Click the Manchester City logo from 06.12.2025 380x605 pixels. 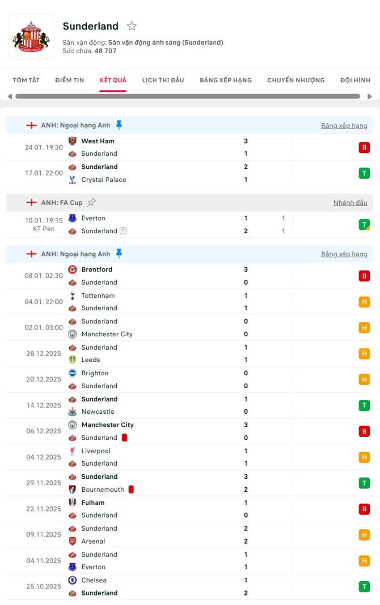pos(72,425)
